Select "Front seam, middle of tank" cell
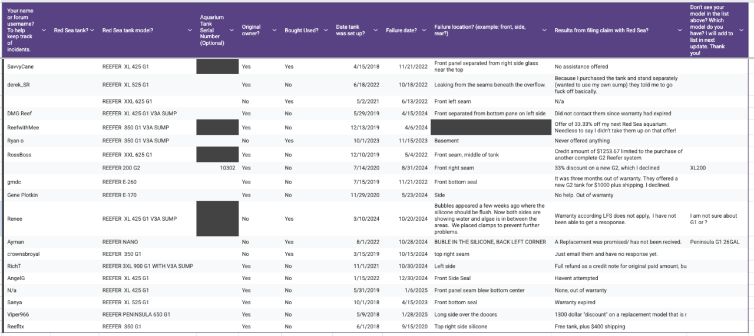754x336 pixels. point(491,155)
